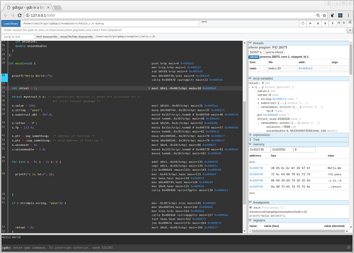This screenshot has width=354, height=253.
Task: Click the GNOME foot extension icon
Action: (332, 15)
